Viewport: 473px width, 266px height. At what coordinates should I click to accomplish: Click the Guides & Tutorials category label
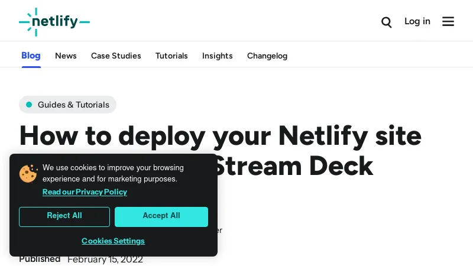73,105
